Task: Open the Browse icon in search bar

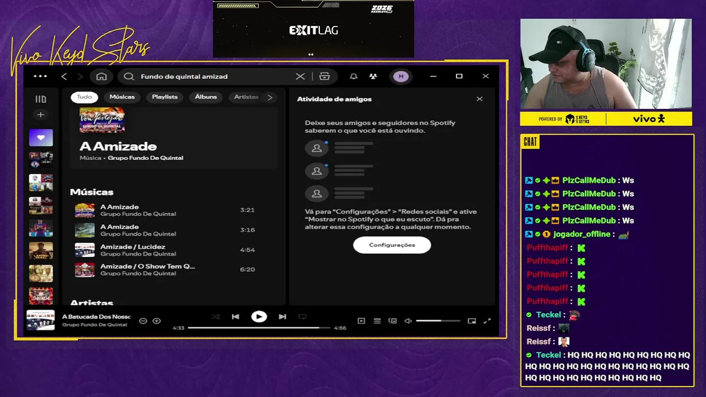Action: [324, 76]
